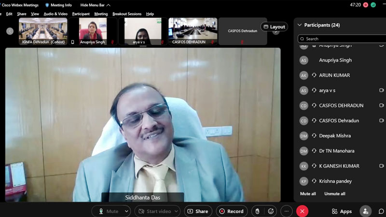Toggle the Record button
The image size is (386, 217).
point(232,211)
